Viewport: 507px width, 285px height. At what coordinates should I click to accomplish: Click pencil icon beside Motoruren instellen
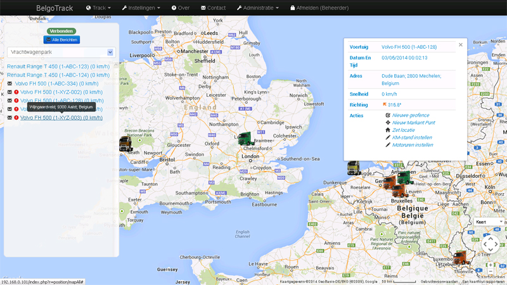[x=388, y=145]
